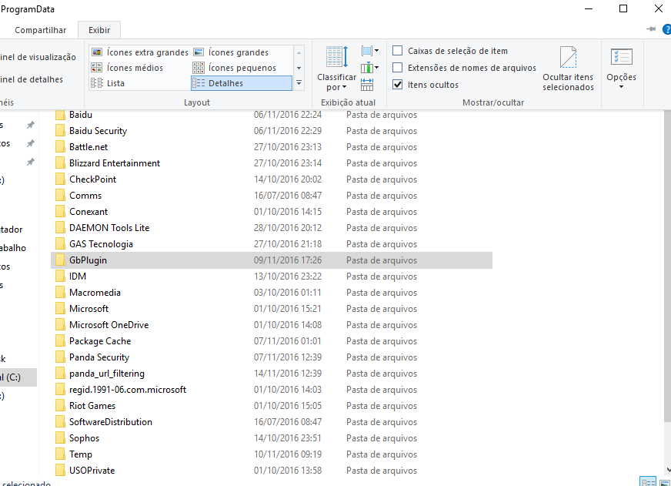The height and width of the screenshot is (486, 671).
Task: Expand the full layout gallery
Action: tap(299, 83)
